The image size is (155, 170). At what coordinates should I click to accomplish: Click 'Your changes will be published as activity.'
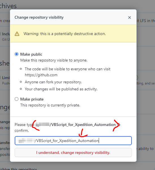click(x=61, y=89)
